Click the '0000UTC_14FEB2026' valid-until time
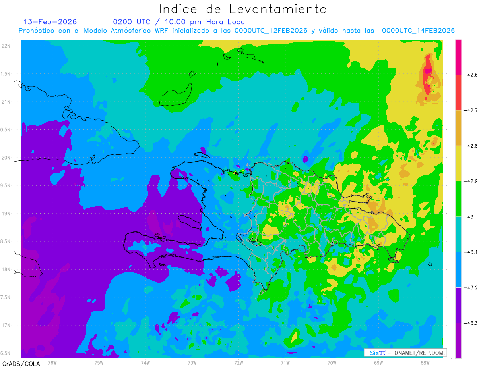 click(x=418, y=31)
